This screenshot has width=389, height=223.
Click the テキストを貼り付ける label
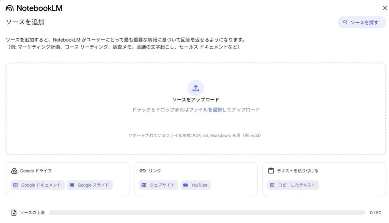pos(297,171)
